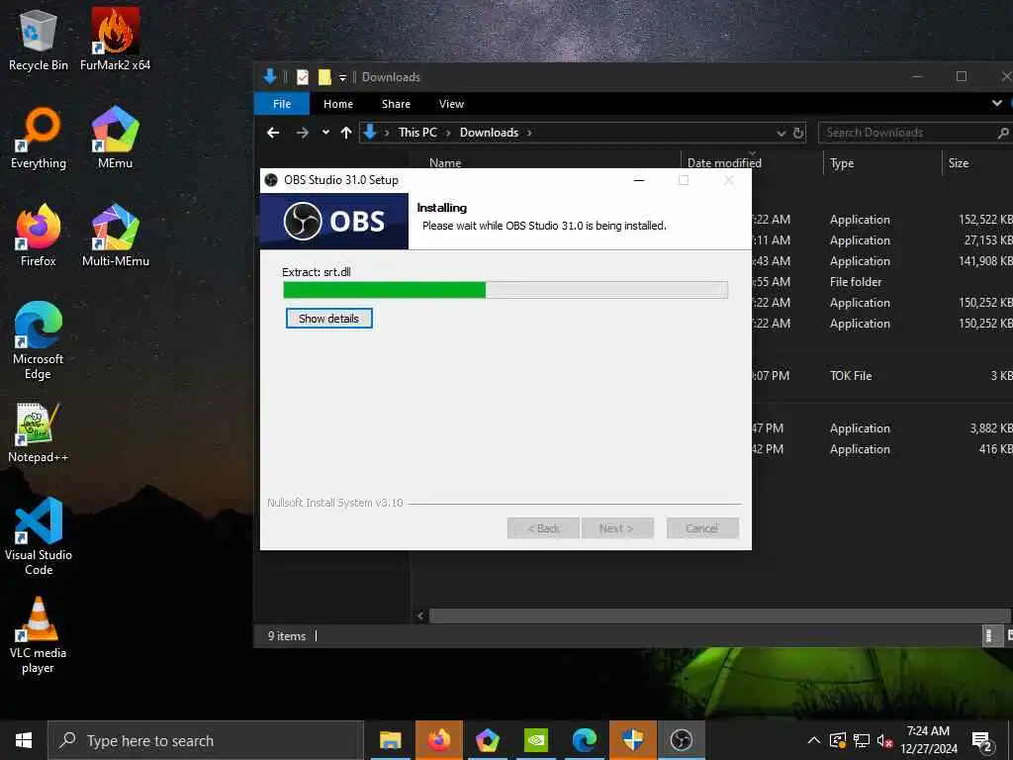
Task: Switch to Firefox in the taskbar
Action: [438, 740]
